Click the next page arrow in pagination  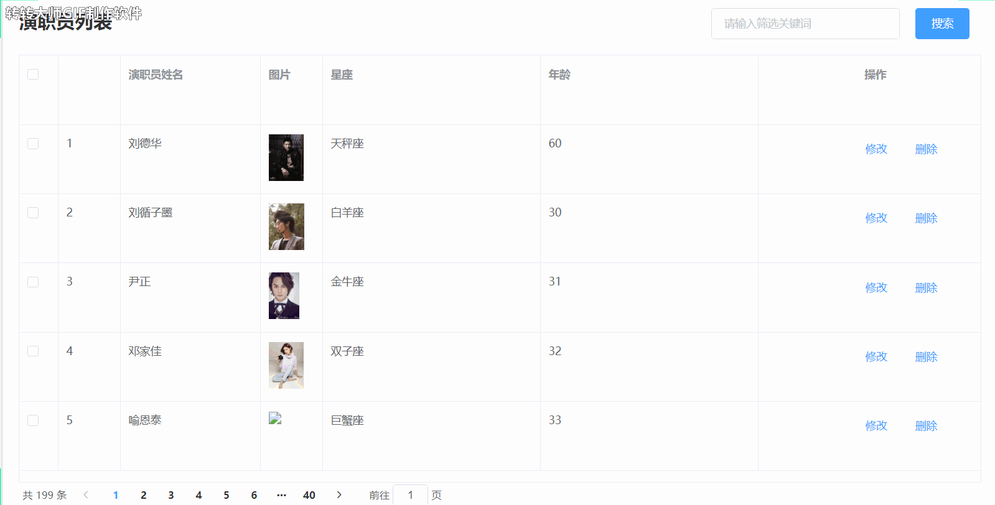tap(339, 495)
